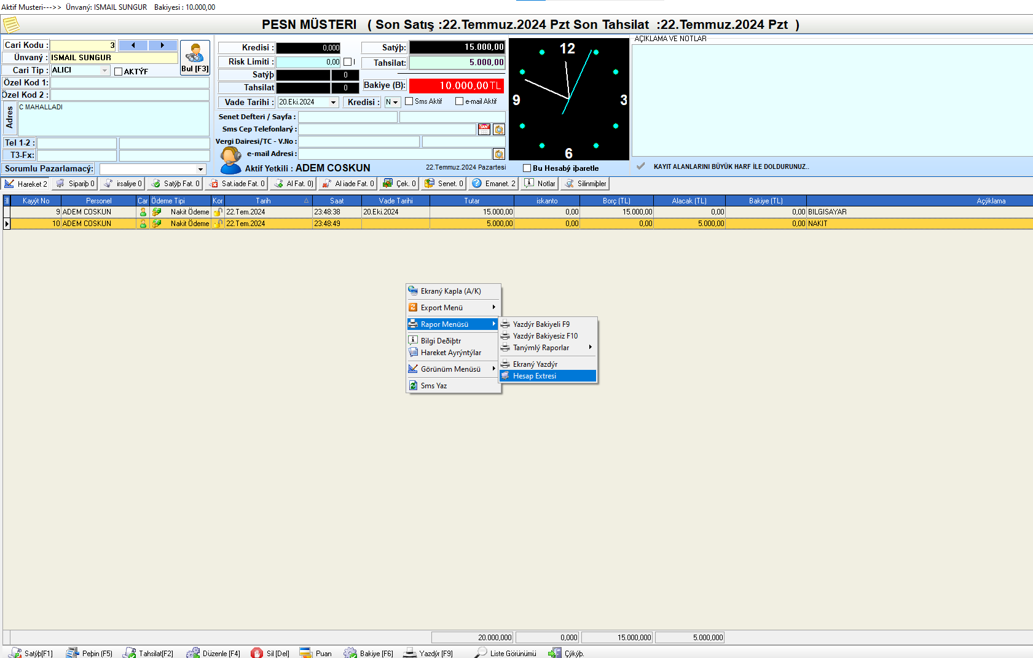Click the Sil [Del] delete icon

pyautogui.click(x=257, y=653)
